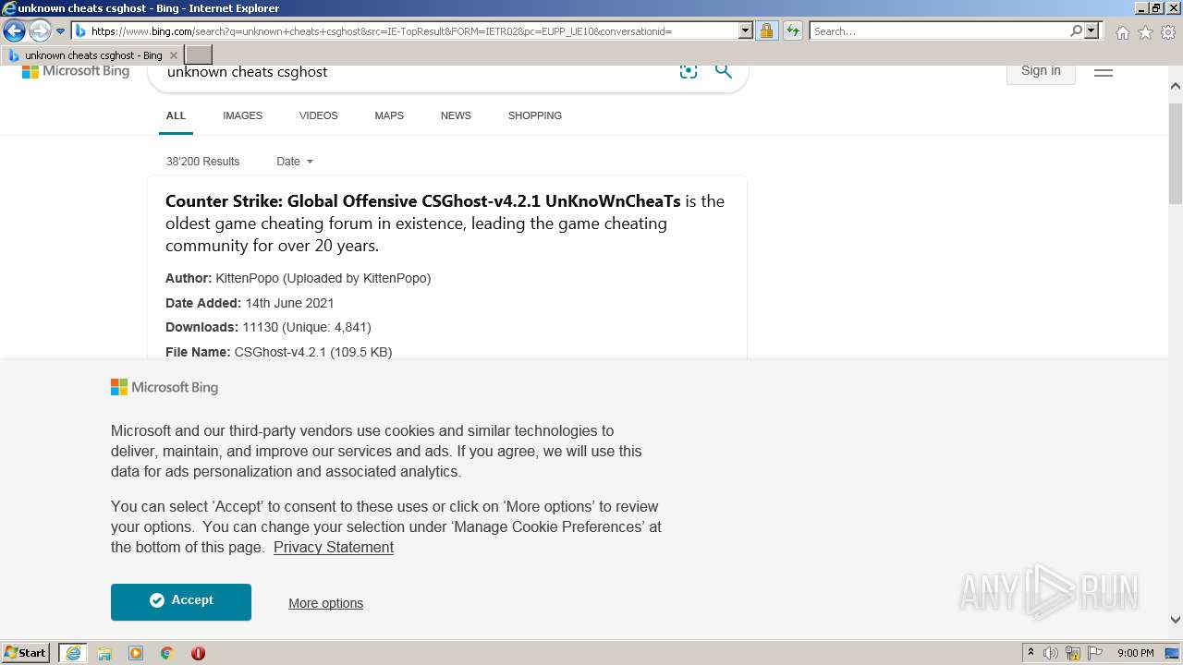Click the volume speaker tray icon
This screenshot has height=665, width=1183.
[x=1051, y=653]
